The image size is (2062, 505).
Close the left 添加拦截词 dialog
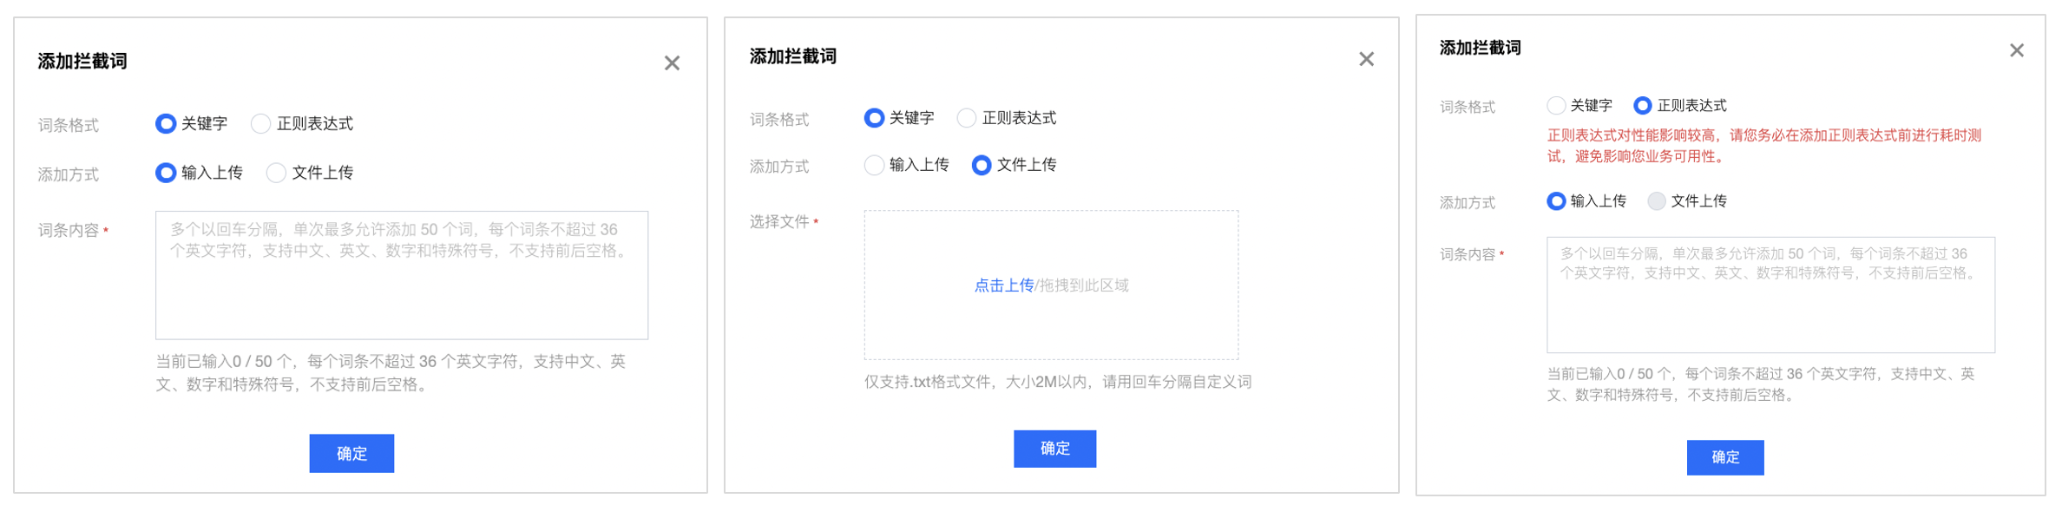[x=672, y=63]
